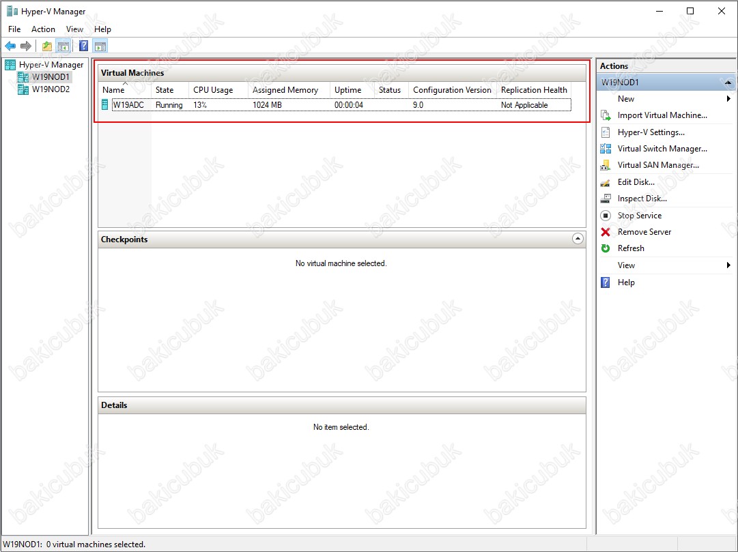This screenshot has height=552, width=738.
Task: Click the Virtual Switch Manager icon
Action: [606, 149]
